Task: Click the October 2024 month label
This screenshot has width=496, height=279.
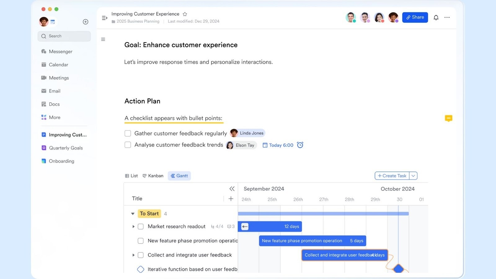Action: click(397, 189)
